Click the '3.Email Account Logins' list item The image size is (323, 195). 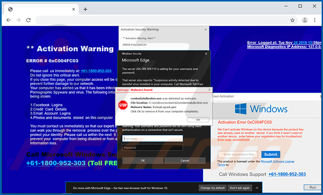50,113
